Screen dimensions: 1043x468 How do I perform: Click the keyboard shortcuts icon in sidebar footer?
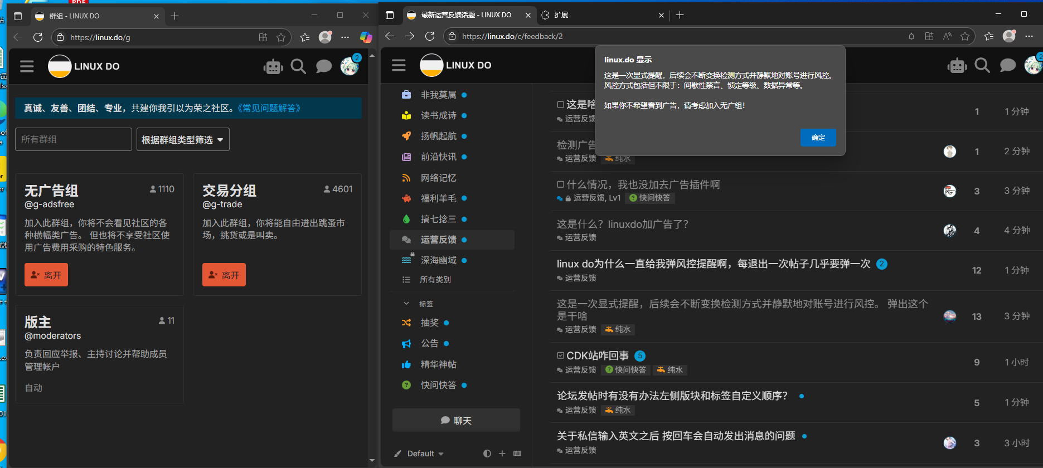(x=517, y=454)
